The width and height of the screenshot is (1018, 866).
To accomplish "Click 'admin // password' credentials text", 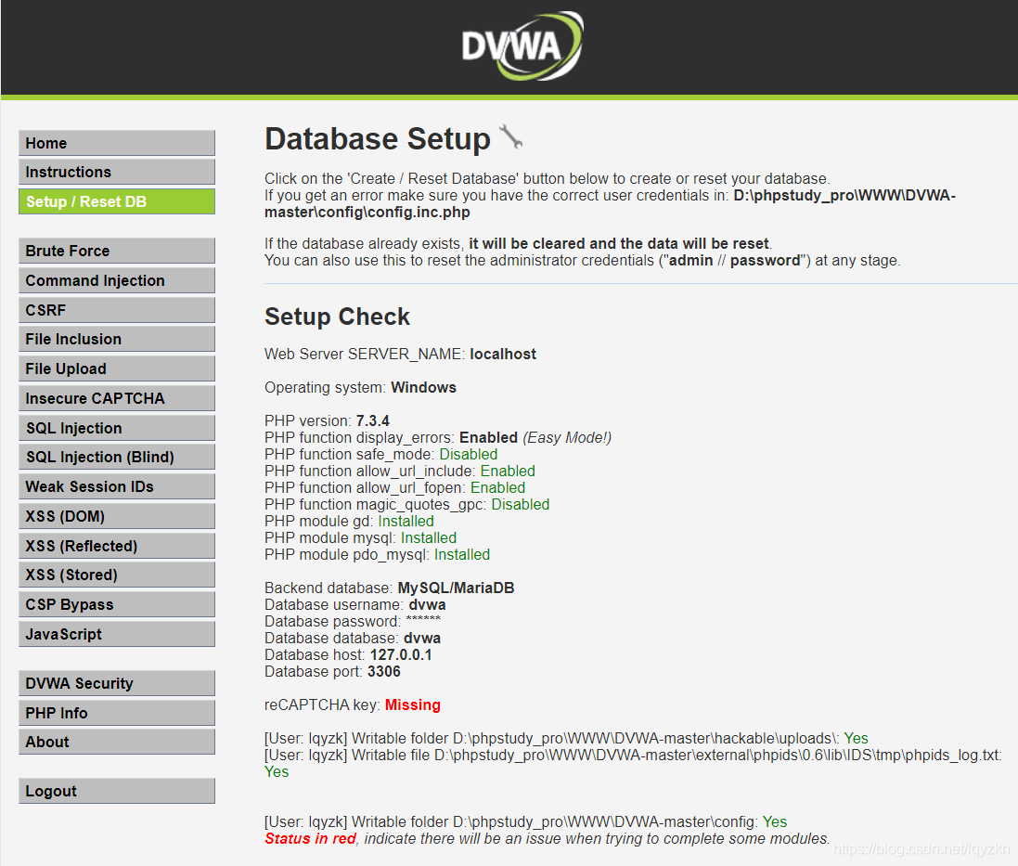I will tap(734, 260).
